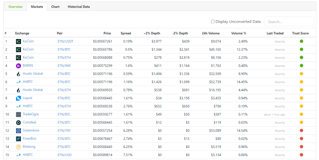
Task: Click the red trust score dot for Sistemkoin
Action: click(x=302, y=131)
